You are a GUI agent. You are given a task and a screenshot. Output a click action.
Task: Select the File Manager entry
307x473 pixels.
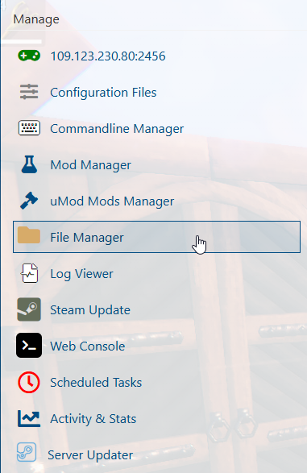[156, 237]
